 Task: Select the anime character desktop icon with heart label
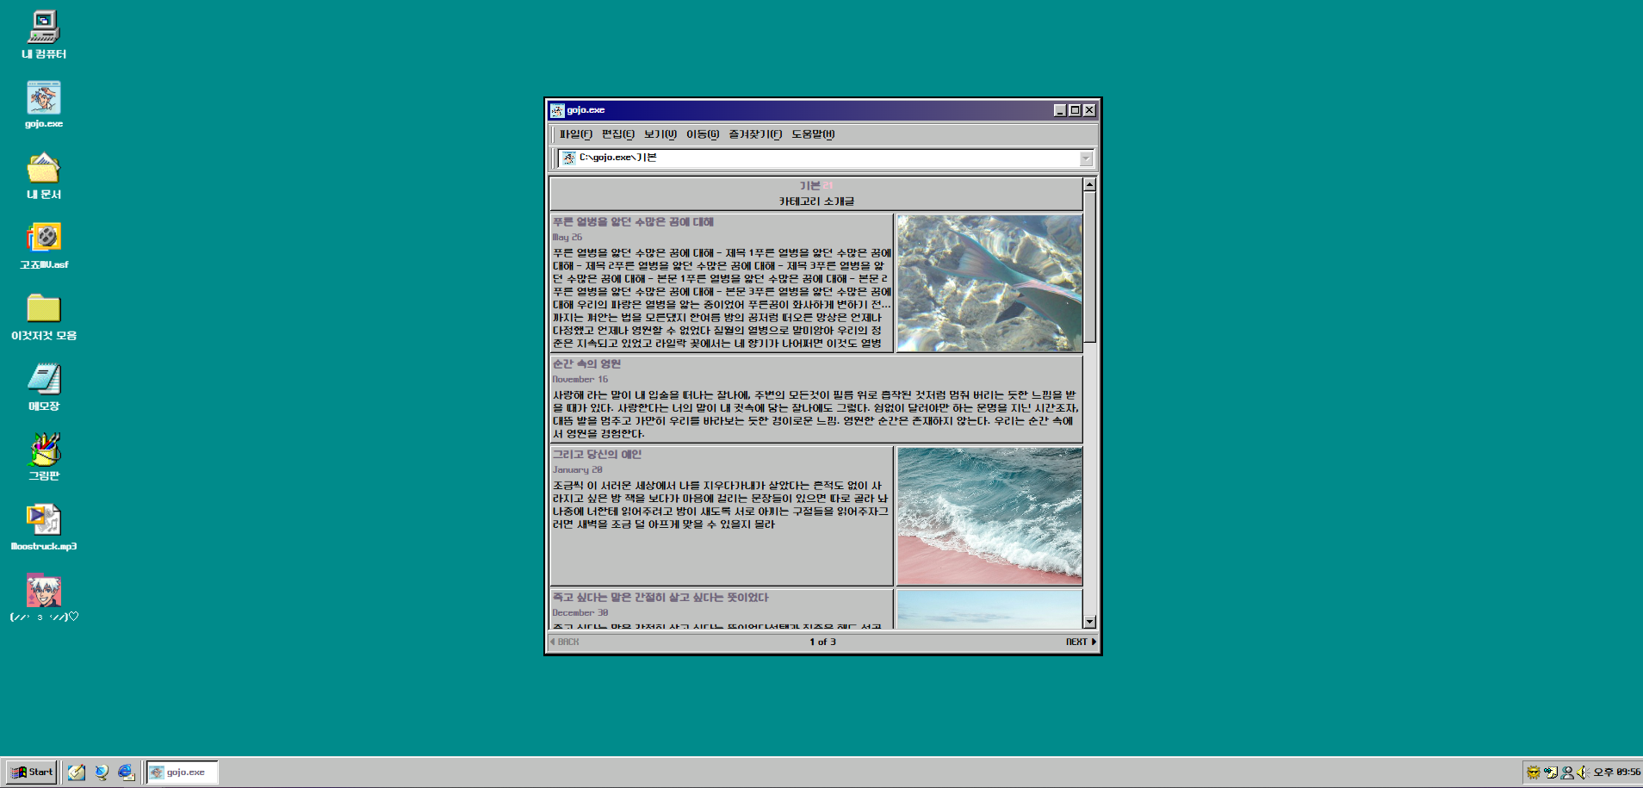(x=43, y=599)
